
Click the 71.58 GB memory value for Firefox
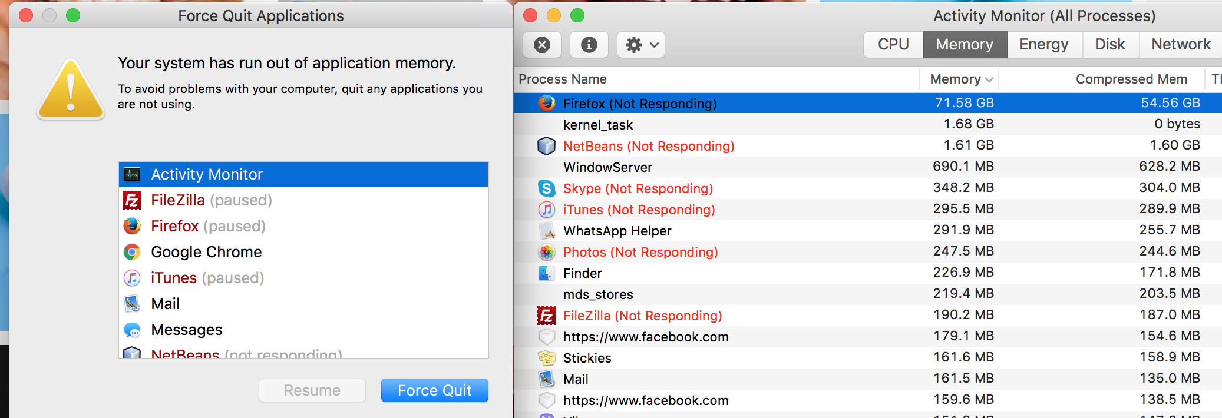coord(965,103)
